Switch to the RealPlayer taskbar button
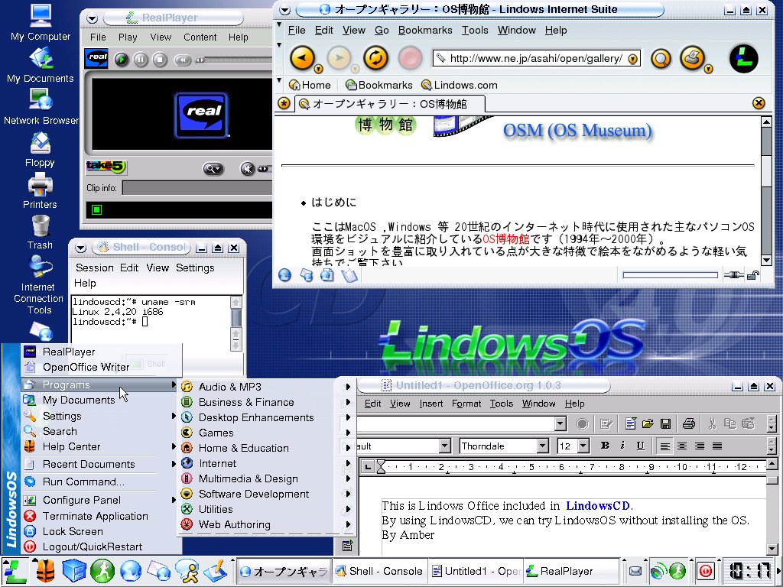783x587 pixels. click(569, 571)
